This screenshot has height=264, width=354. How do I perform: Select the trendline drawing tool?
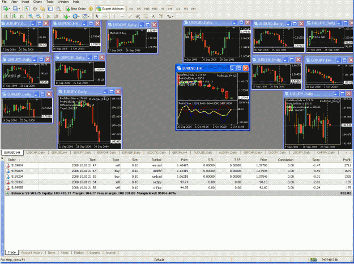pyautogui.click(x=130, y=16)
